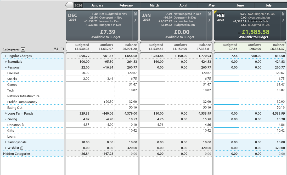Click the Loans budgeted cell in February
The image size is (287, 175).
pyautogui.click(x=226, y=136)
